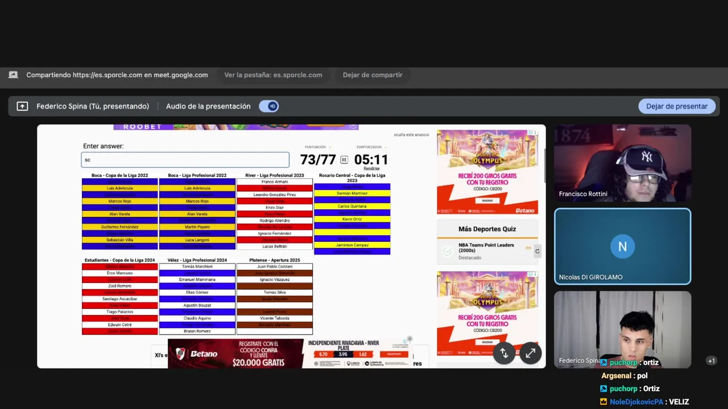Click chat message Argsenal : pol
Viewport: 728px width, 409px height.
[624, 375]
